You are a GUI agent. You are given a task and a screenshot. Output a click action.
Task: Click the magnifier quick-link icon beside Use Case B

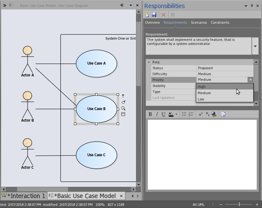(x=123, y=108)
